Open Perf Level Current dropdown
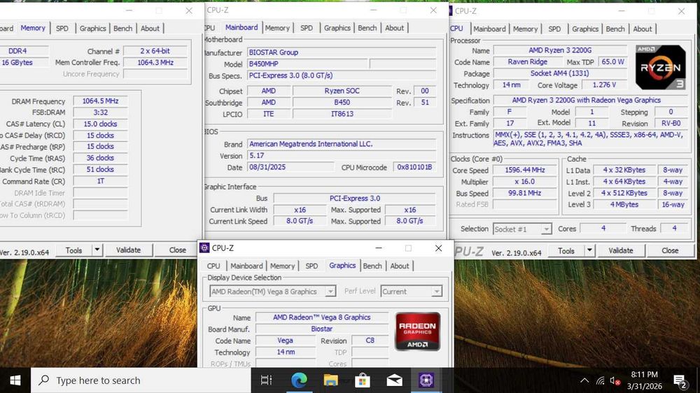The height and width of the screenshot is (393, 700). (411, 292)
